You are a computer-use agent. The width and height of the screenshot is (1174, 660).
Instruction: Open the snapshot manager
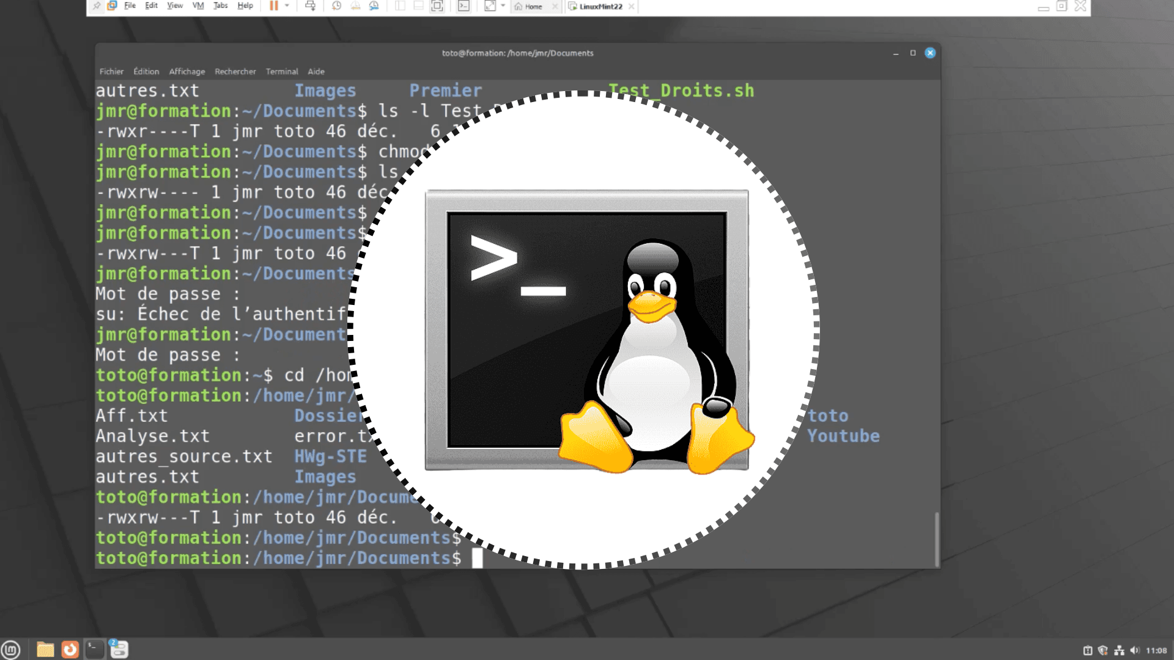click(375, 6)
